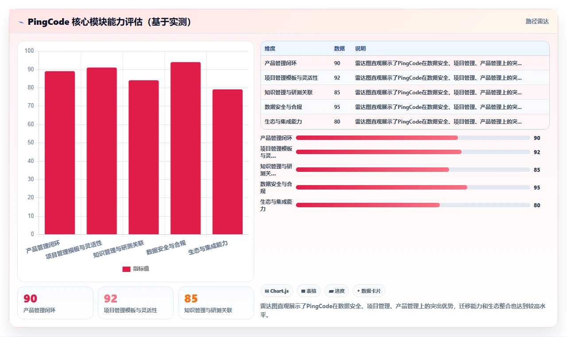Click the 维度 column header

tap(270, 49)
